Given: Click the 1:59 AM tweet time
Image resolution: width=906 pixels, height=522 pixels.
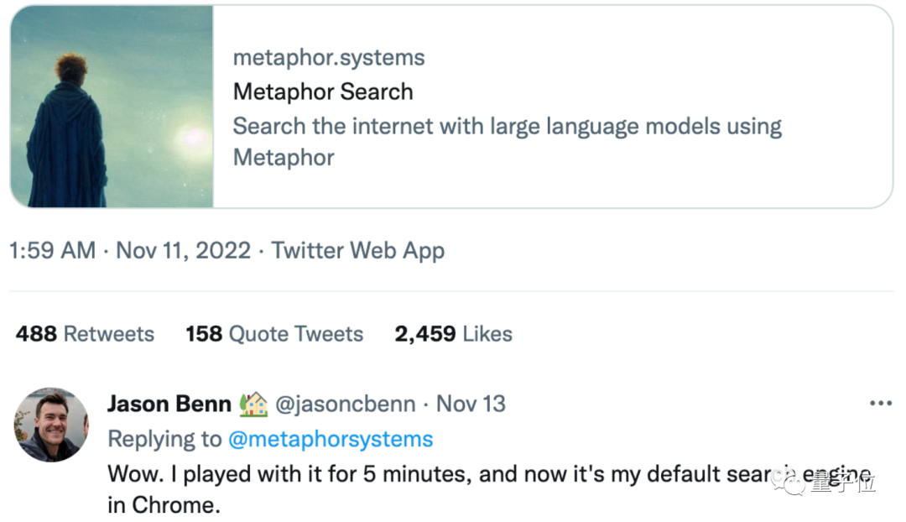Looking at the screenshot, I should (52, 250).
